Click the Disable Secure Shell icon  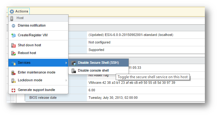click(x=74, y=63)
